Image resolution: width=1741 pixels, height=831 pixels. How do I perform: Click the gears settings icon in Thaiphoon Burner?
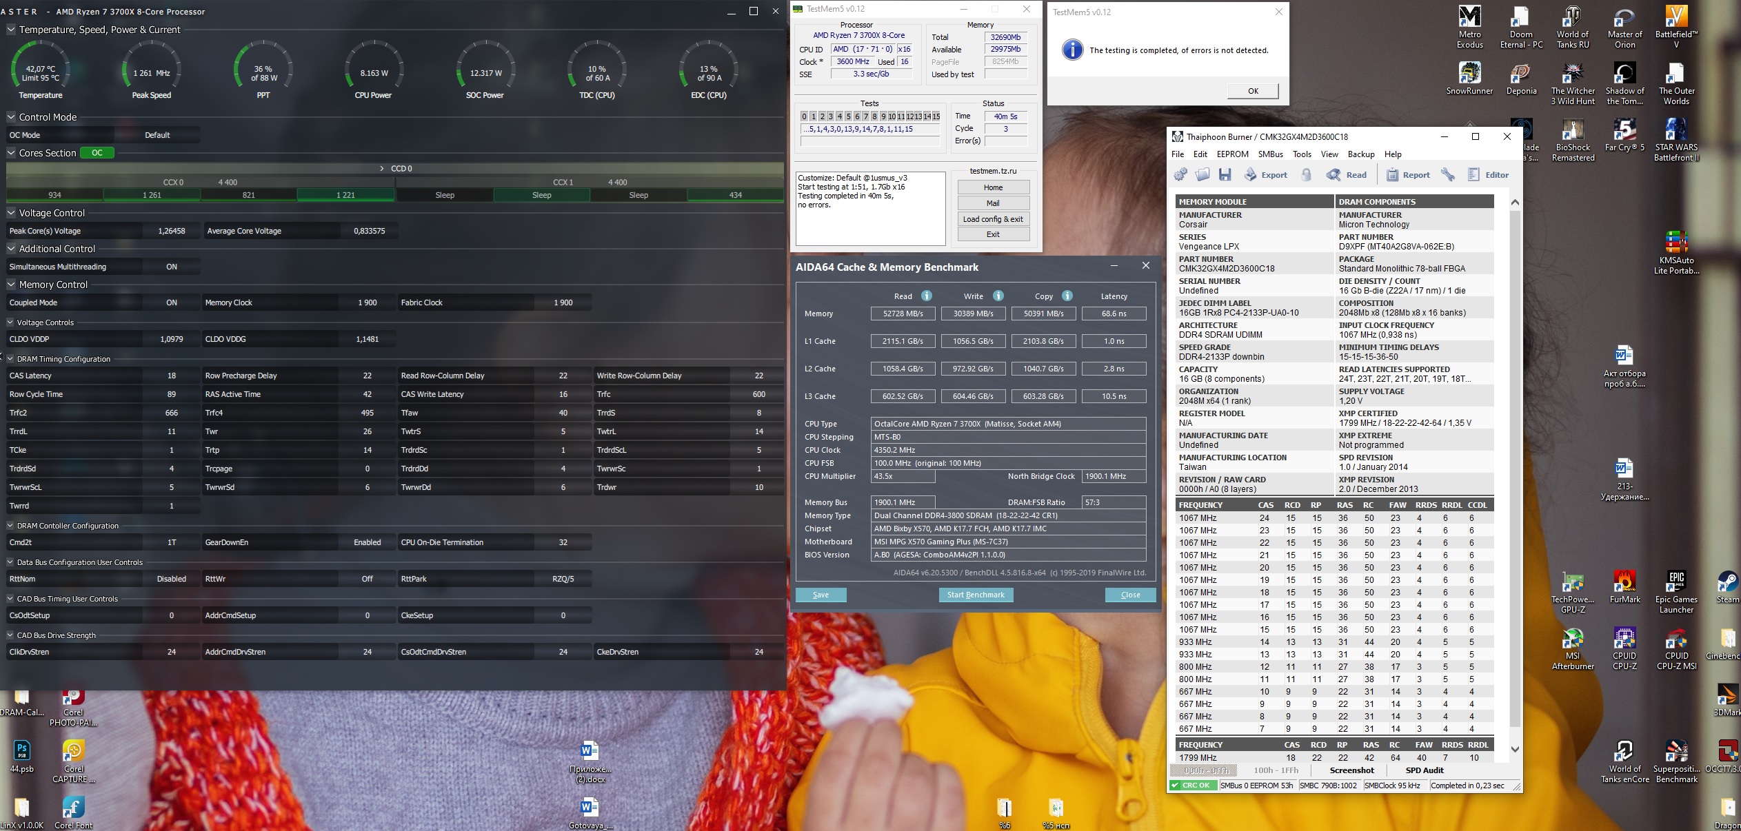[1180, 174]
